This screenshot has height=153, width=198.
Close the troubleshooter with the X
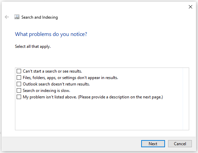tap(191, 7)
